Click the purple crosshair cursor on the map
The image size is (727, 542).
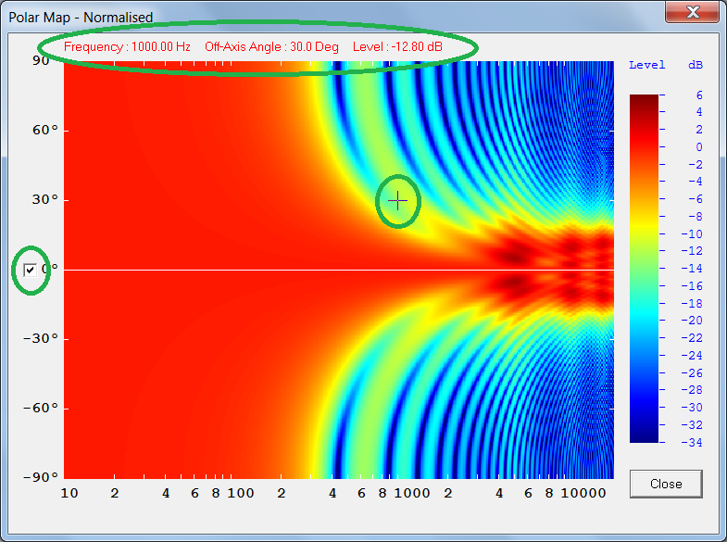pos(398,201)
